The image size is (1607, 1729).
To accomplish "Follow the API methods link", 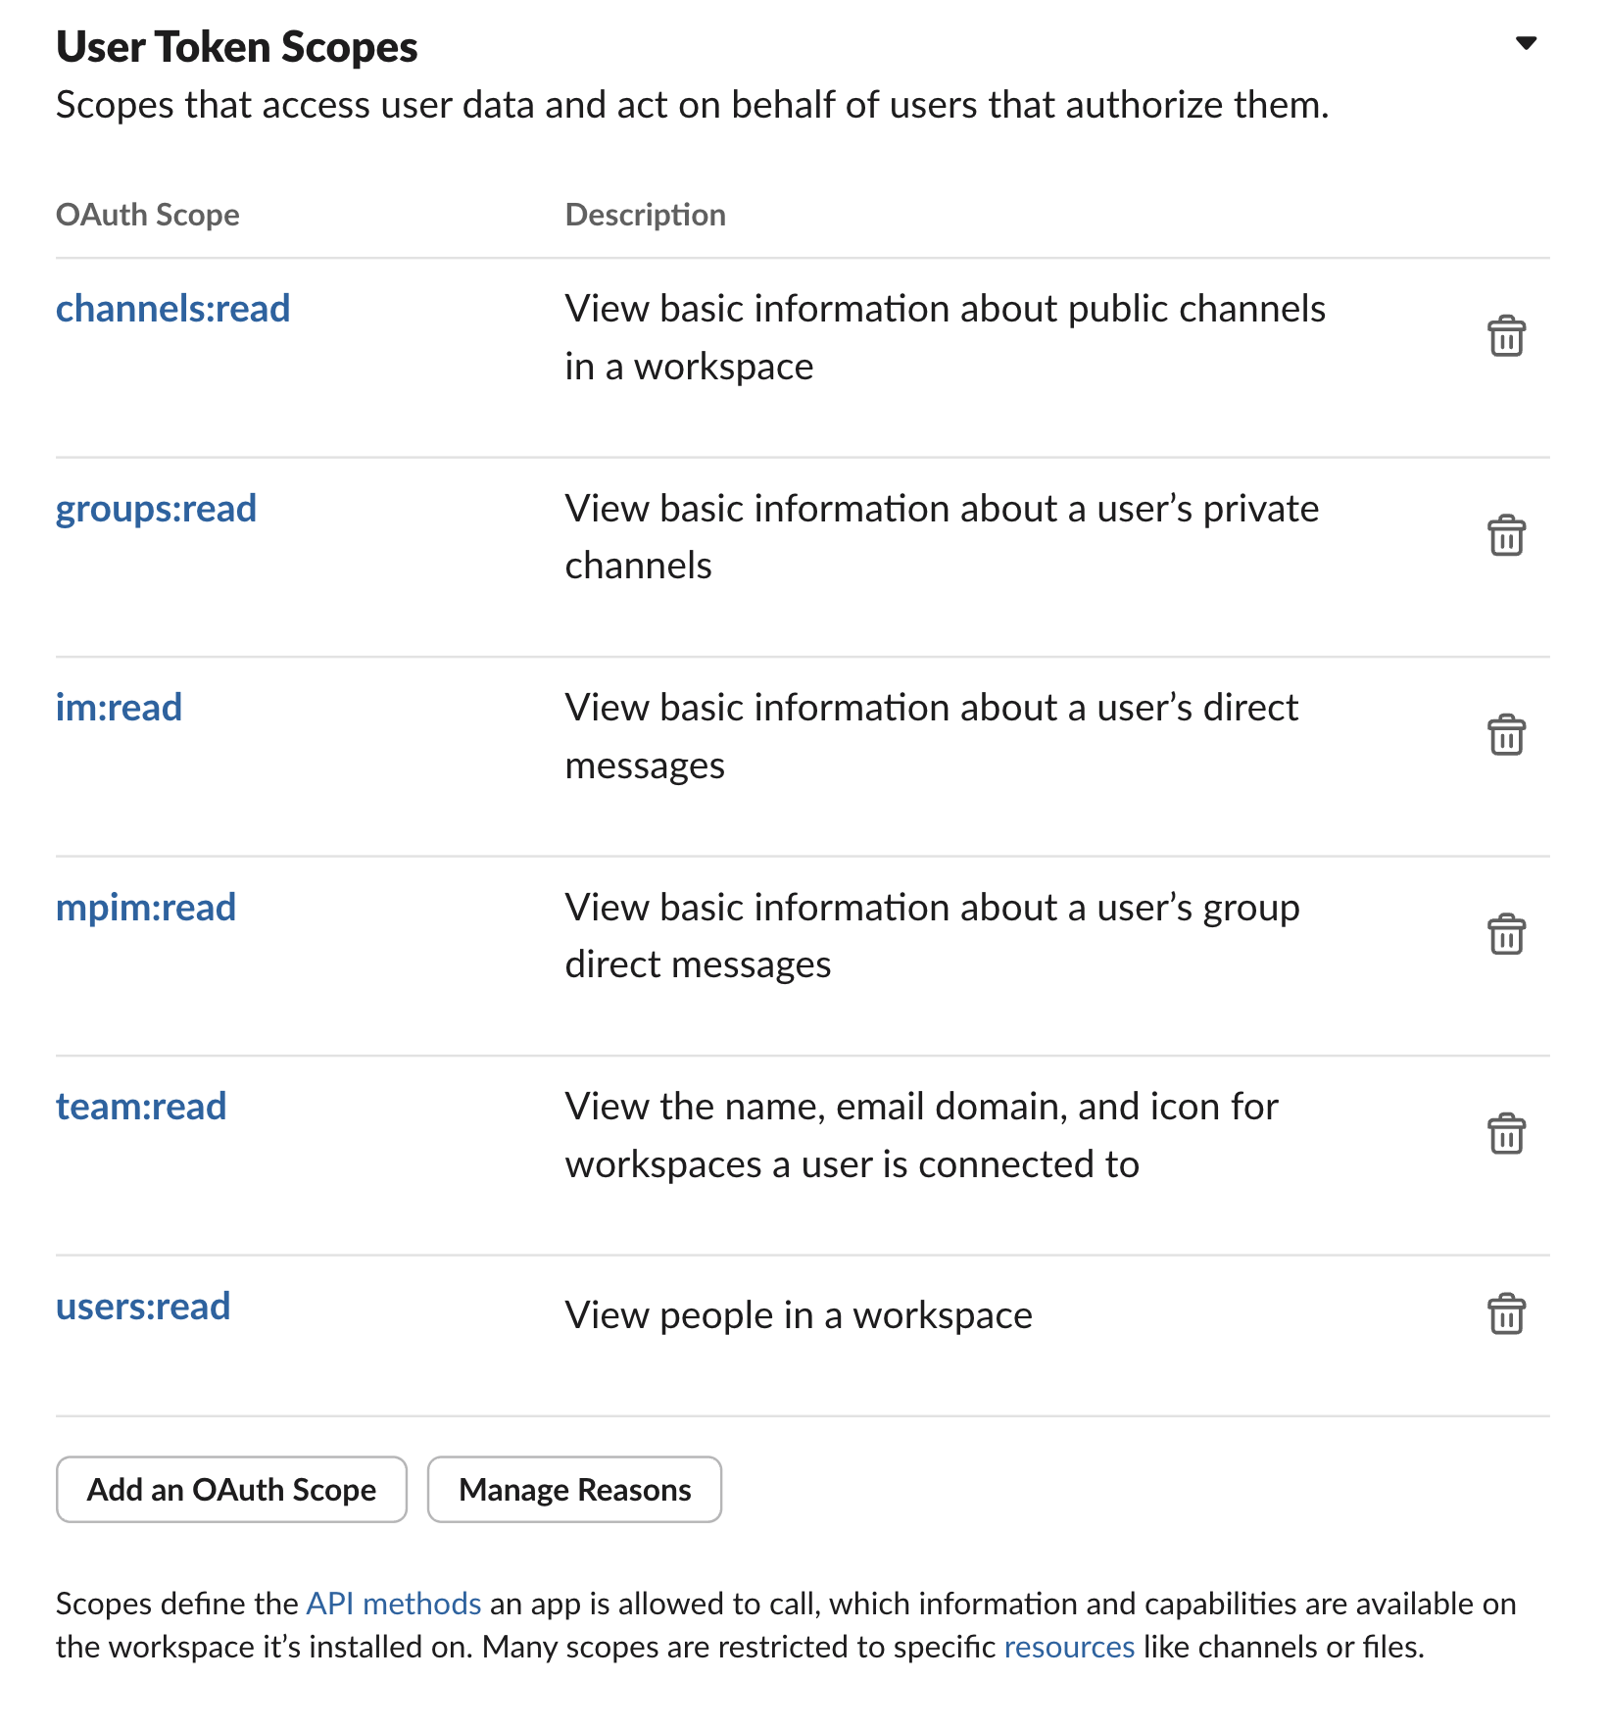I will click(394, 1604).
